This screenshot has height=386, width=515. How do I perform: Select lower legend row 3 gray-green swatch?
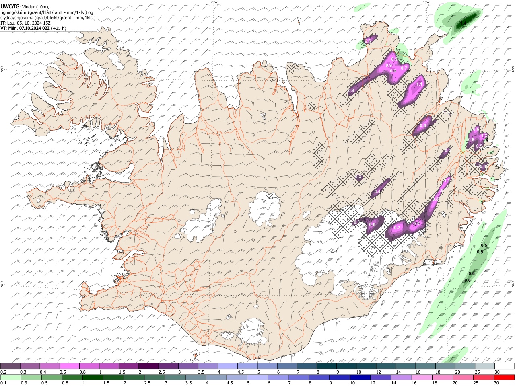pyautogui.click(x=175, y=377)
